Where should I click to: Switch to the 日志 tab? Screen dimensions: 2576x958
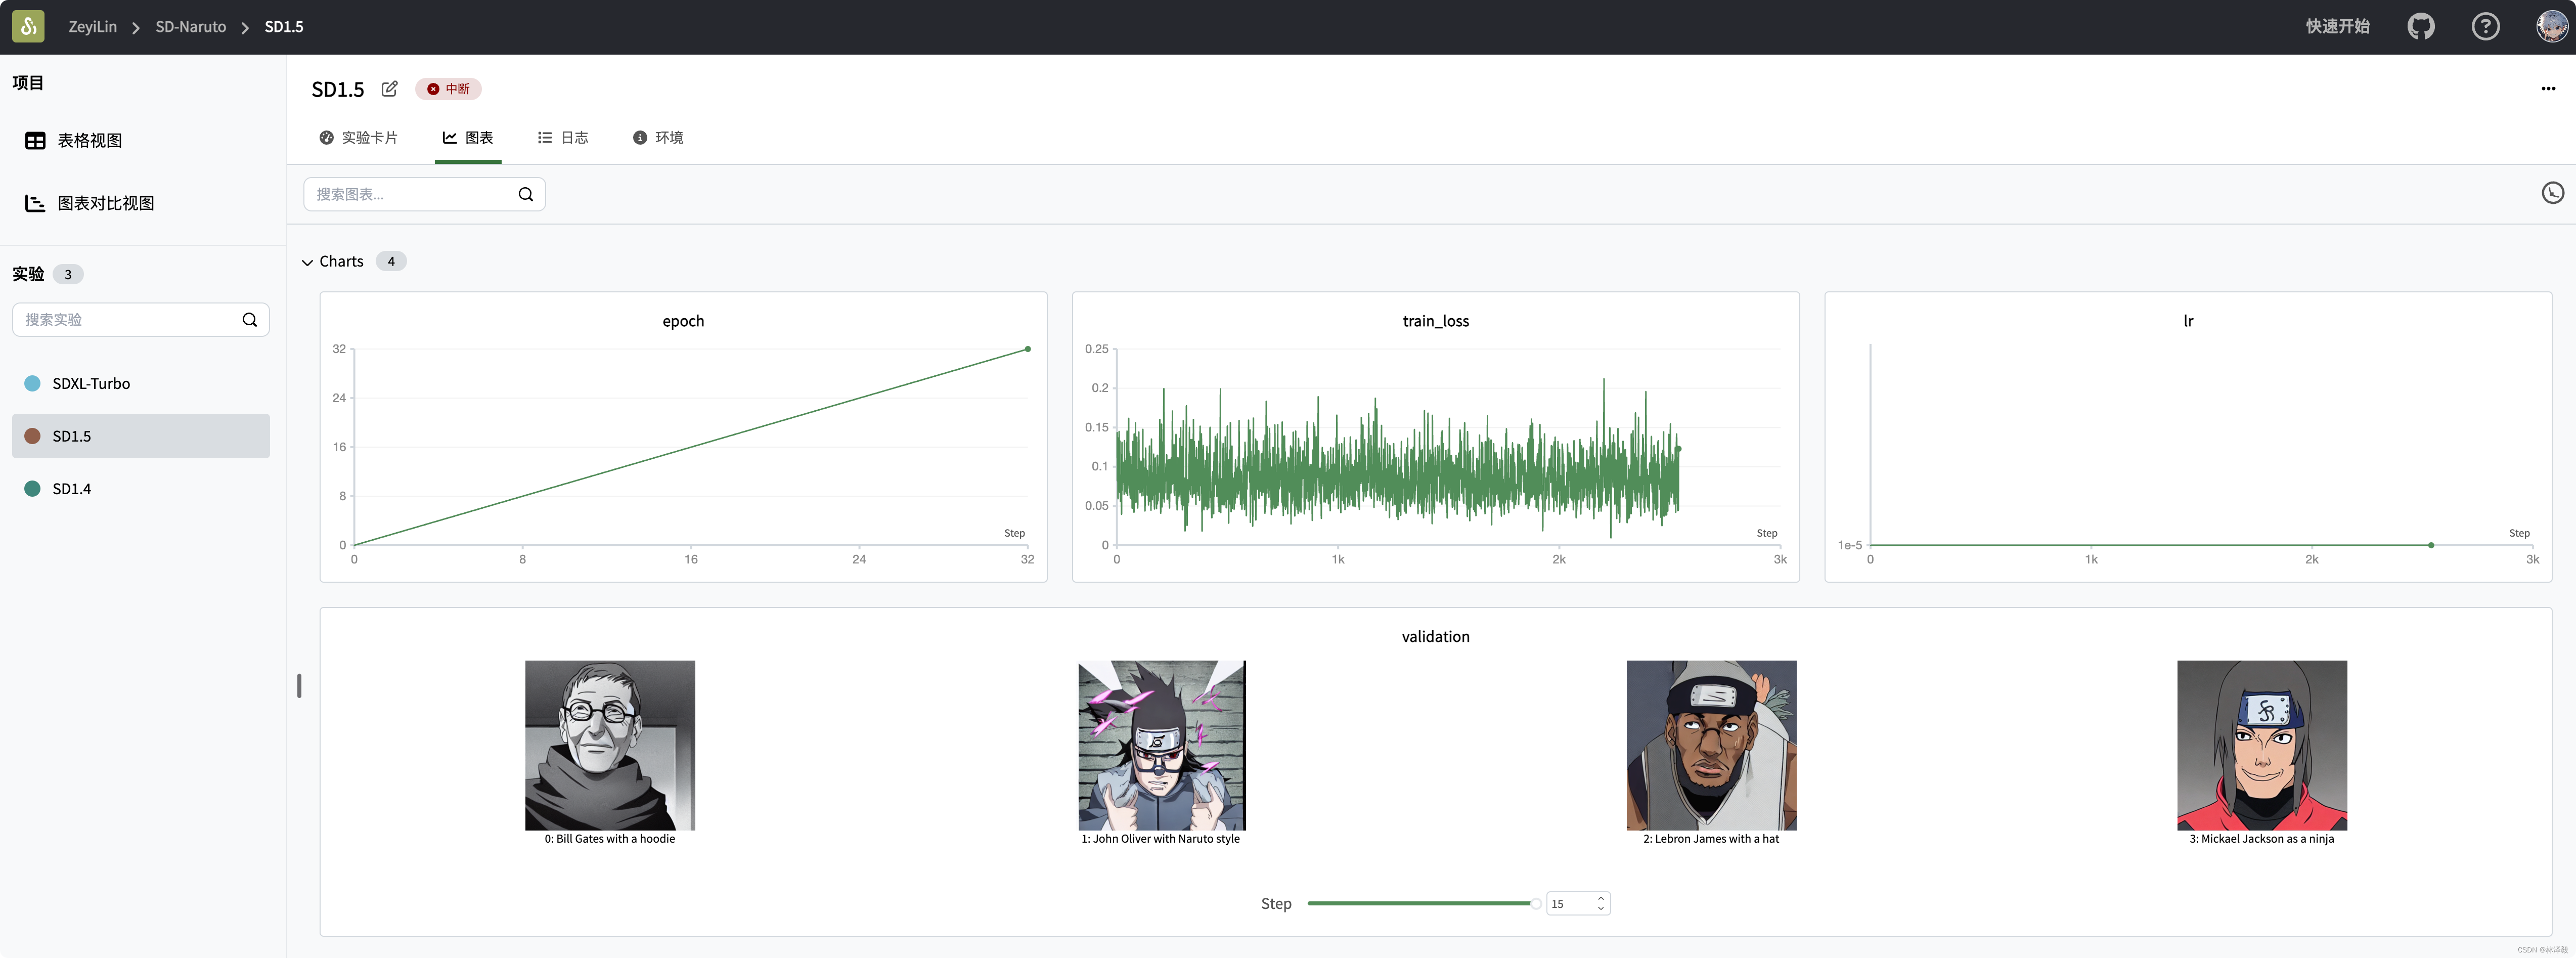[563, 138]
